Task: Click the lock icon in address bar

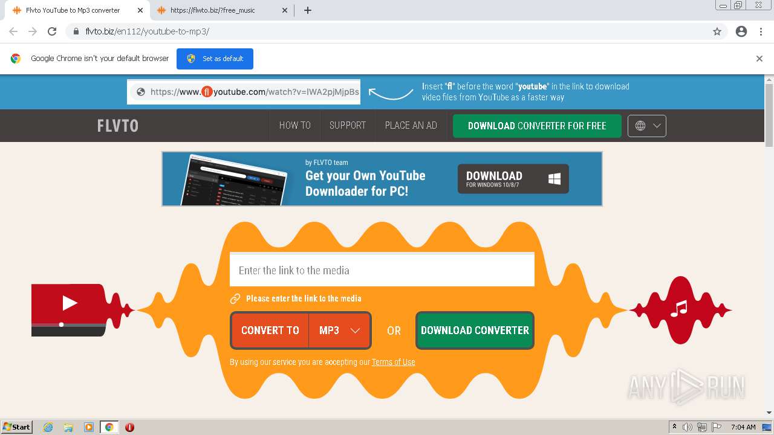Action: (76, 31)
